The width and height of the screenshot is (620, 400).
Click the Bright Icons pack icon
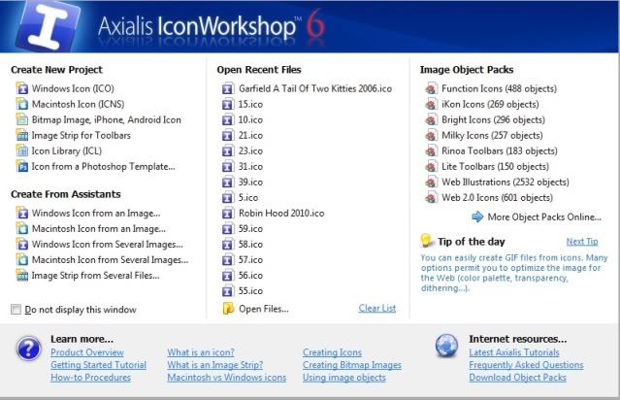click(431, 119)
